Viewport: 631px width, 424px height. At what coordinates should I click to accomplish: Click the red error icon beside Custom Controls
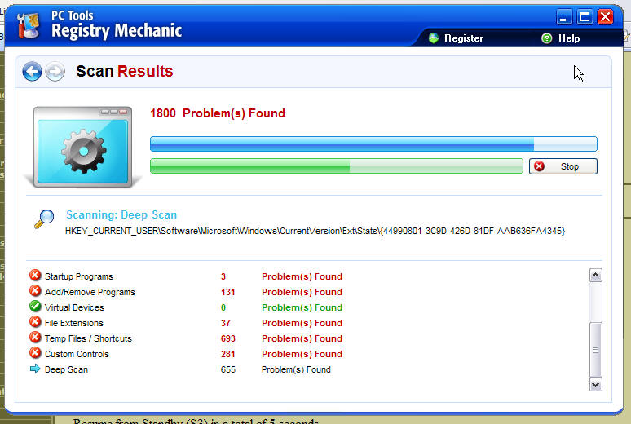(x=35, y=353)
